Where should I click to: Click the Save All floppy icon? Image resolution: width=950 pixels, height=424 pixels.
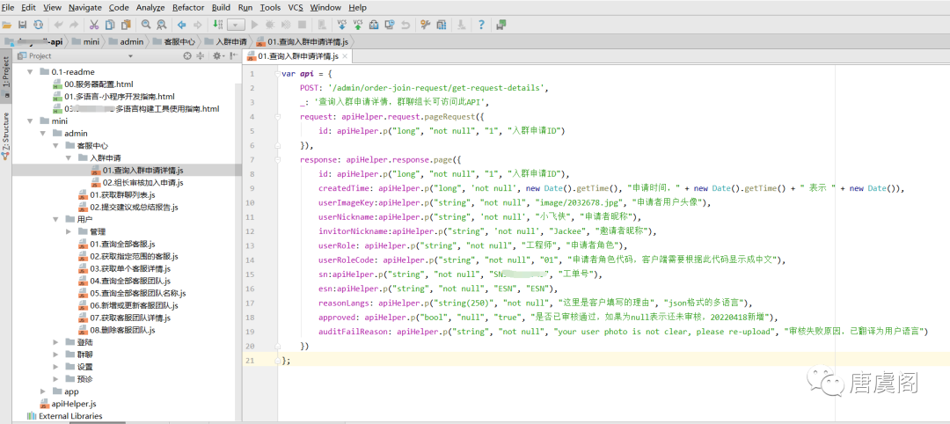[x=22, y=25]
